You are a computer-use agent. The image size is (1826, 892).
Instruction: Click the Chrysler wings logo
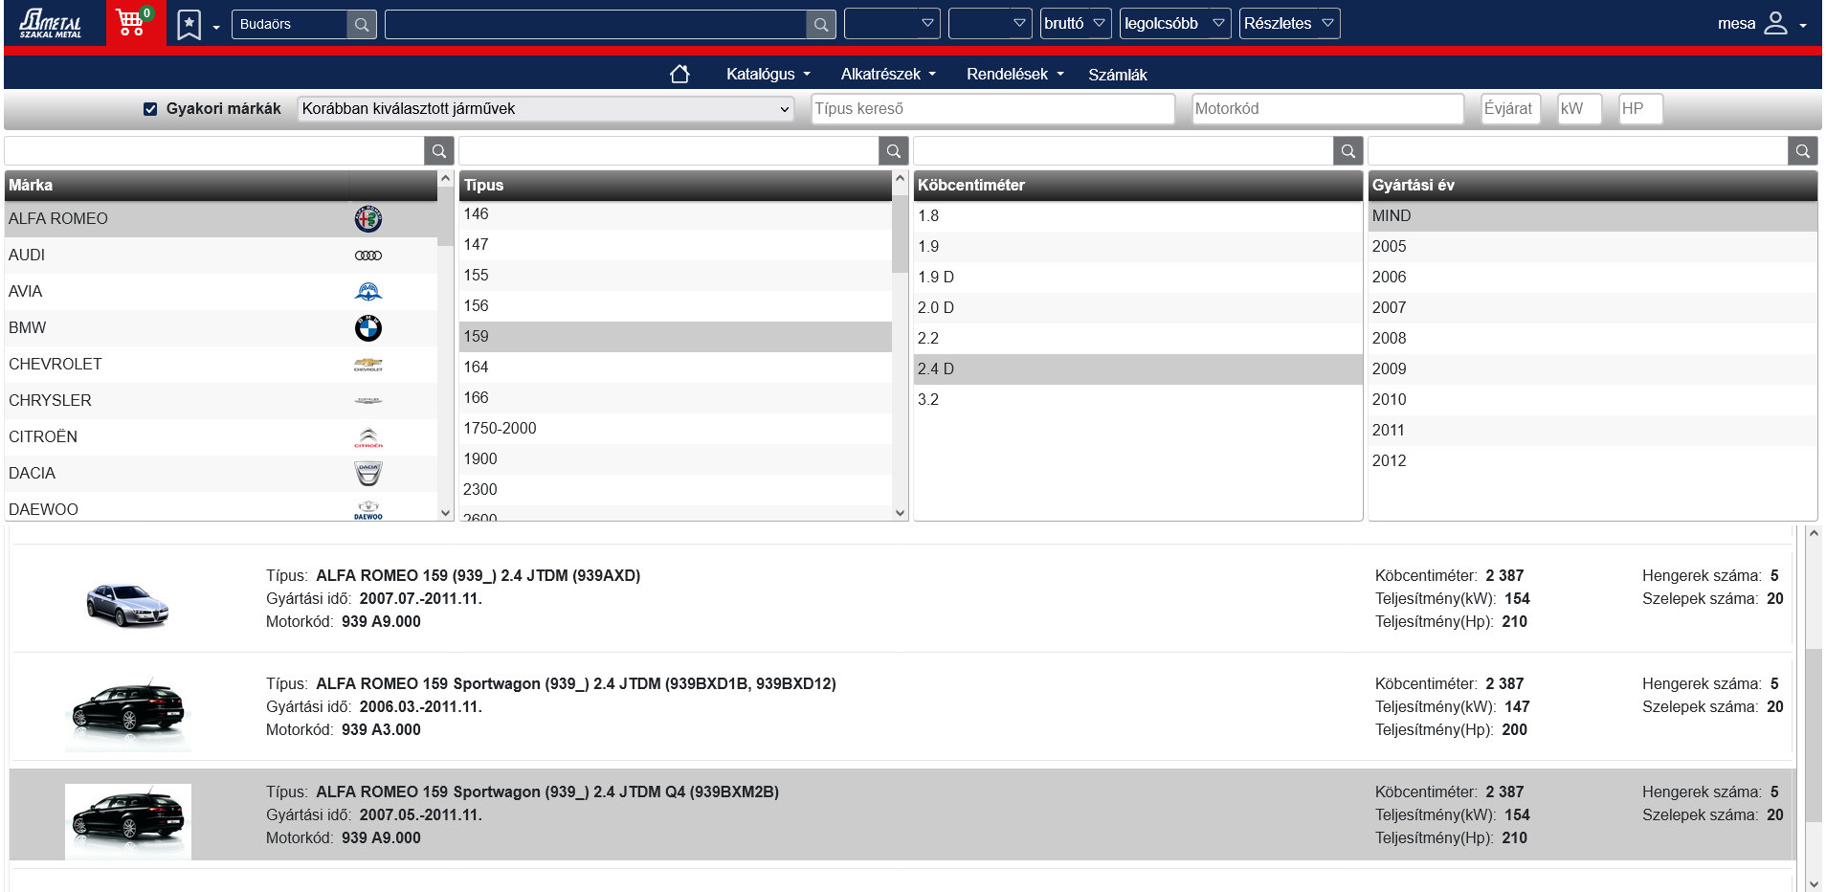[x=368, y=401]
